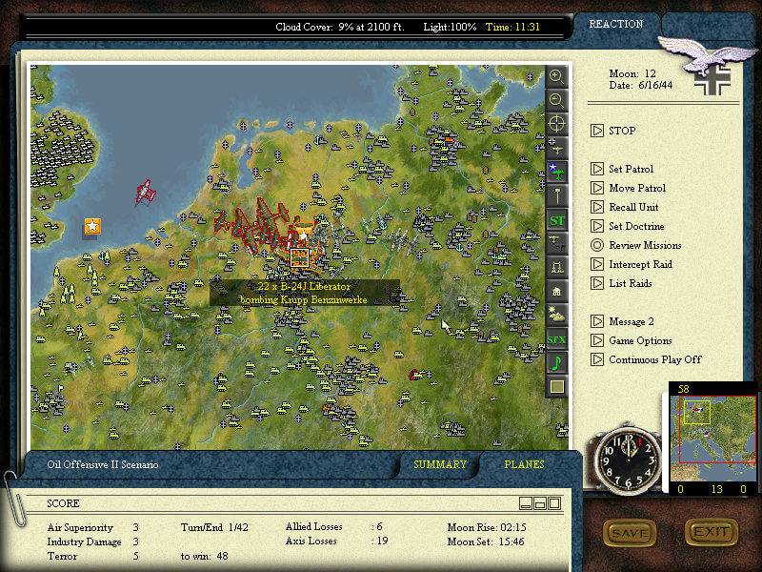Click the Allied Losses value
The image size is (762, 572).
377,526
